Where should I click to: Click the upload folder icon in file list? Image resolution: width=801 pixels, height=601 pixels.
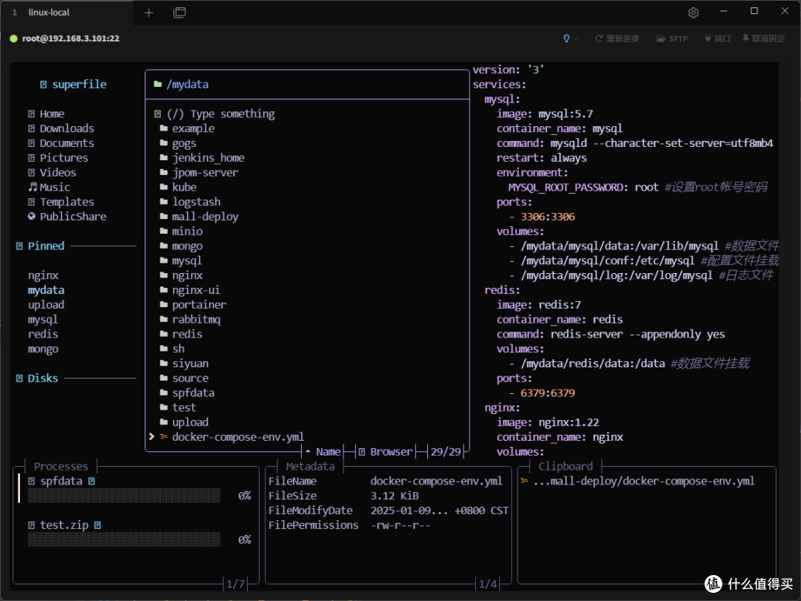pyautogui.click(x=163, y=422)
